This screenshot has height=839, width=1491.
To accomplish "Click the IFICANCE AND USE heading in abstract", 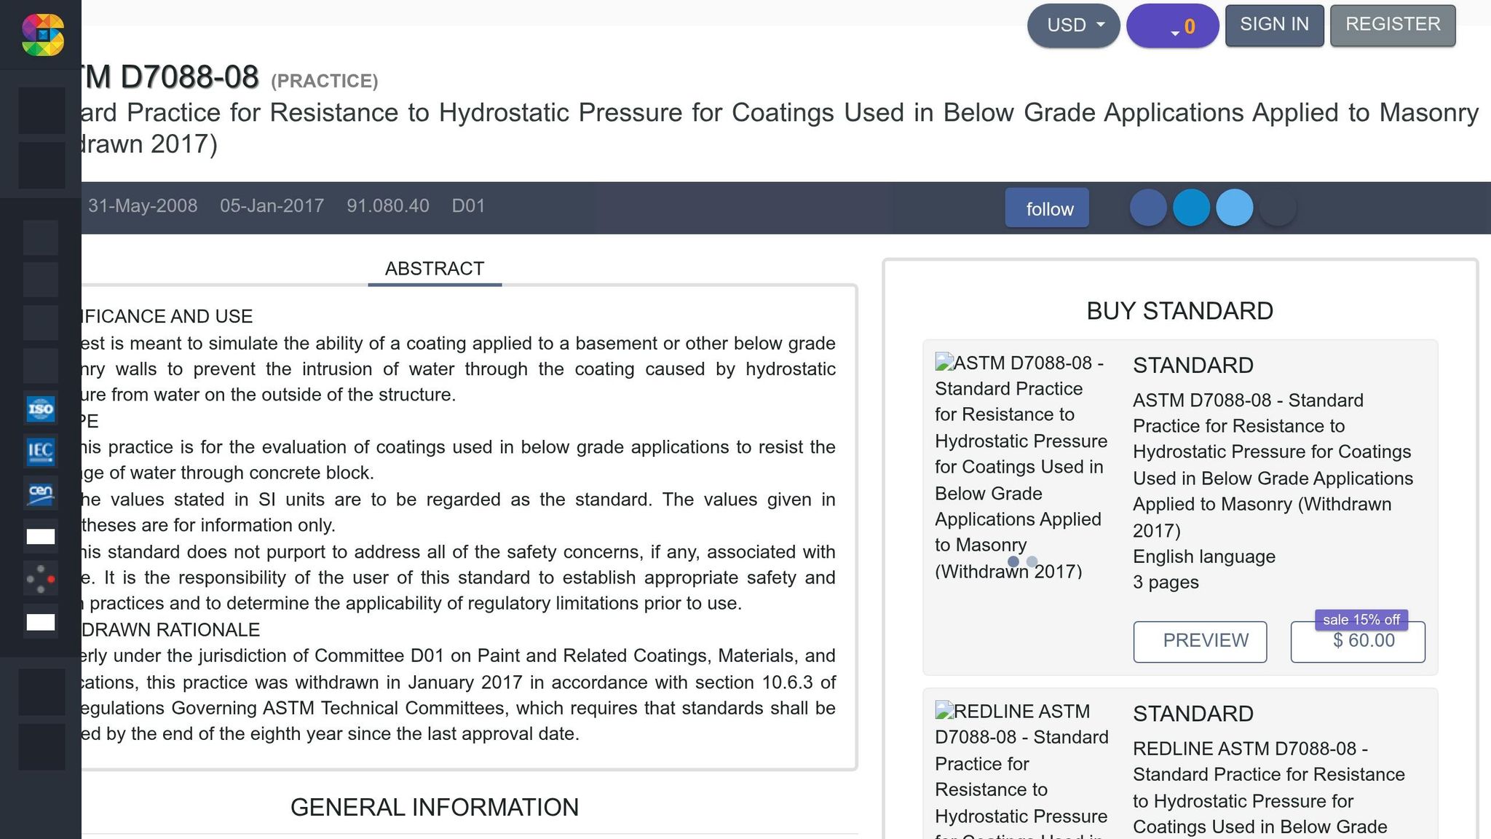I will coord(167,317).
